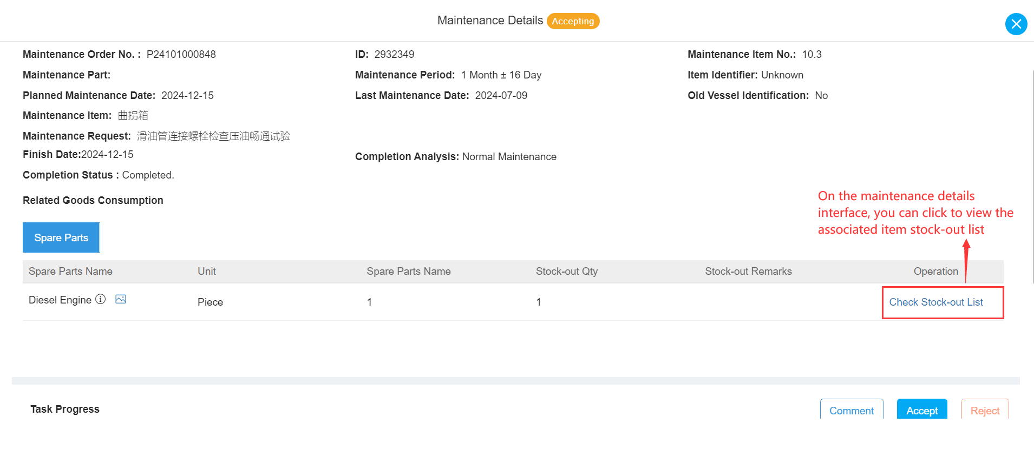Click Stock-out Qty column header
The width and height of the screenshot is (1034, 469).
[567, 272]
